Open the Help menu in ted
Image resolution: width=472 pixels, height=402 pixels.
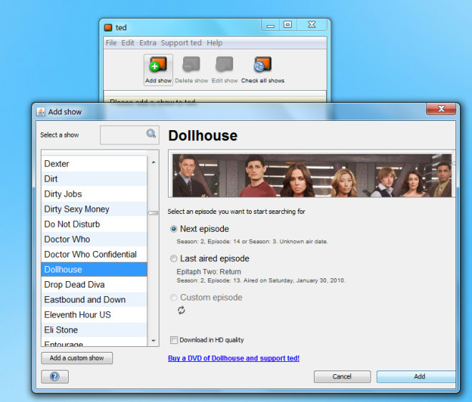point(215,43)
